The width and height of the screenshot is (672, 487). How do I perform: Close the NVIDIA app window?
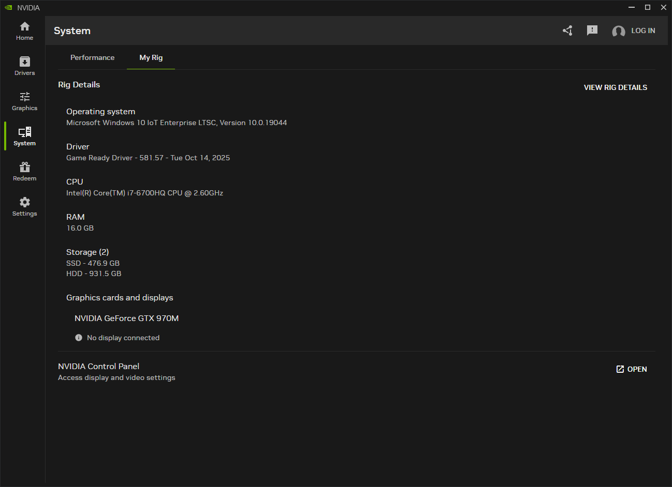point(664,7)
